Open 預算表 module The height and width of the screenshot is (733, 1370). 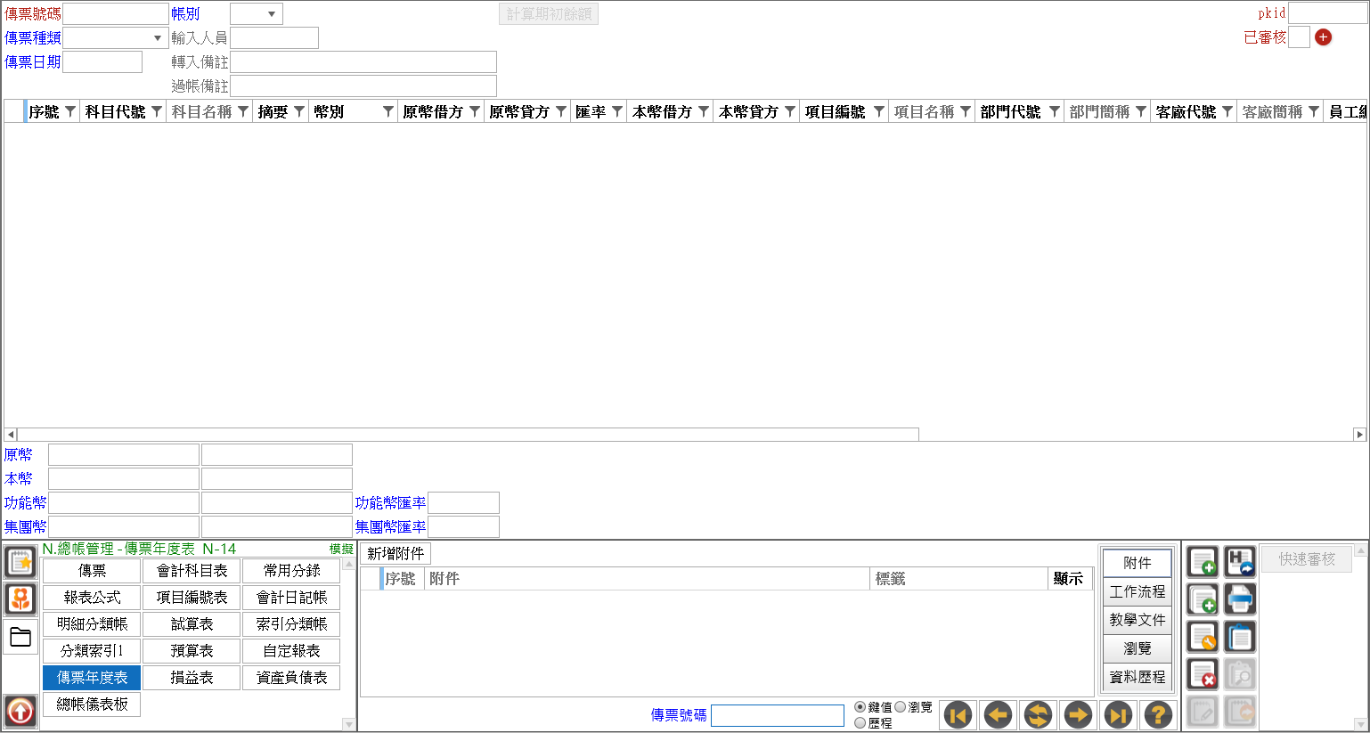[x=192, y=651]
